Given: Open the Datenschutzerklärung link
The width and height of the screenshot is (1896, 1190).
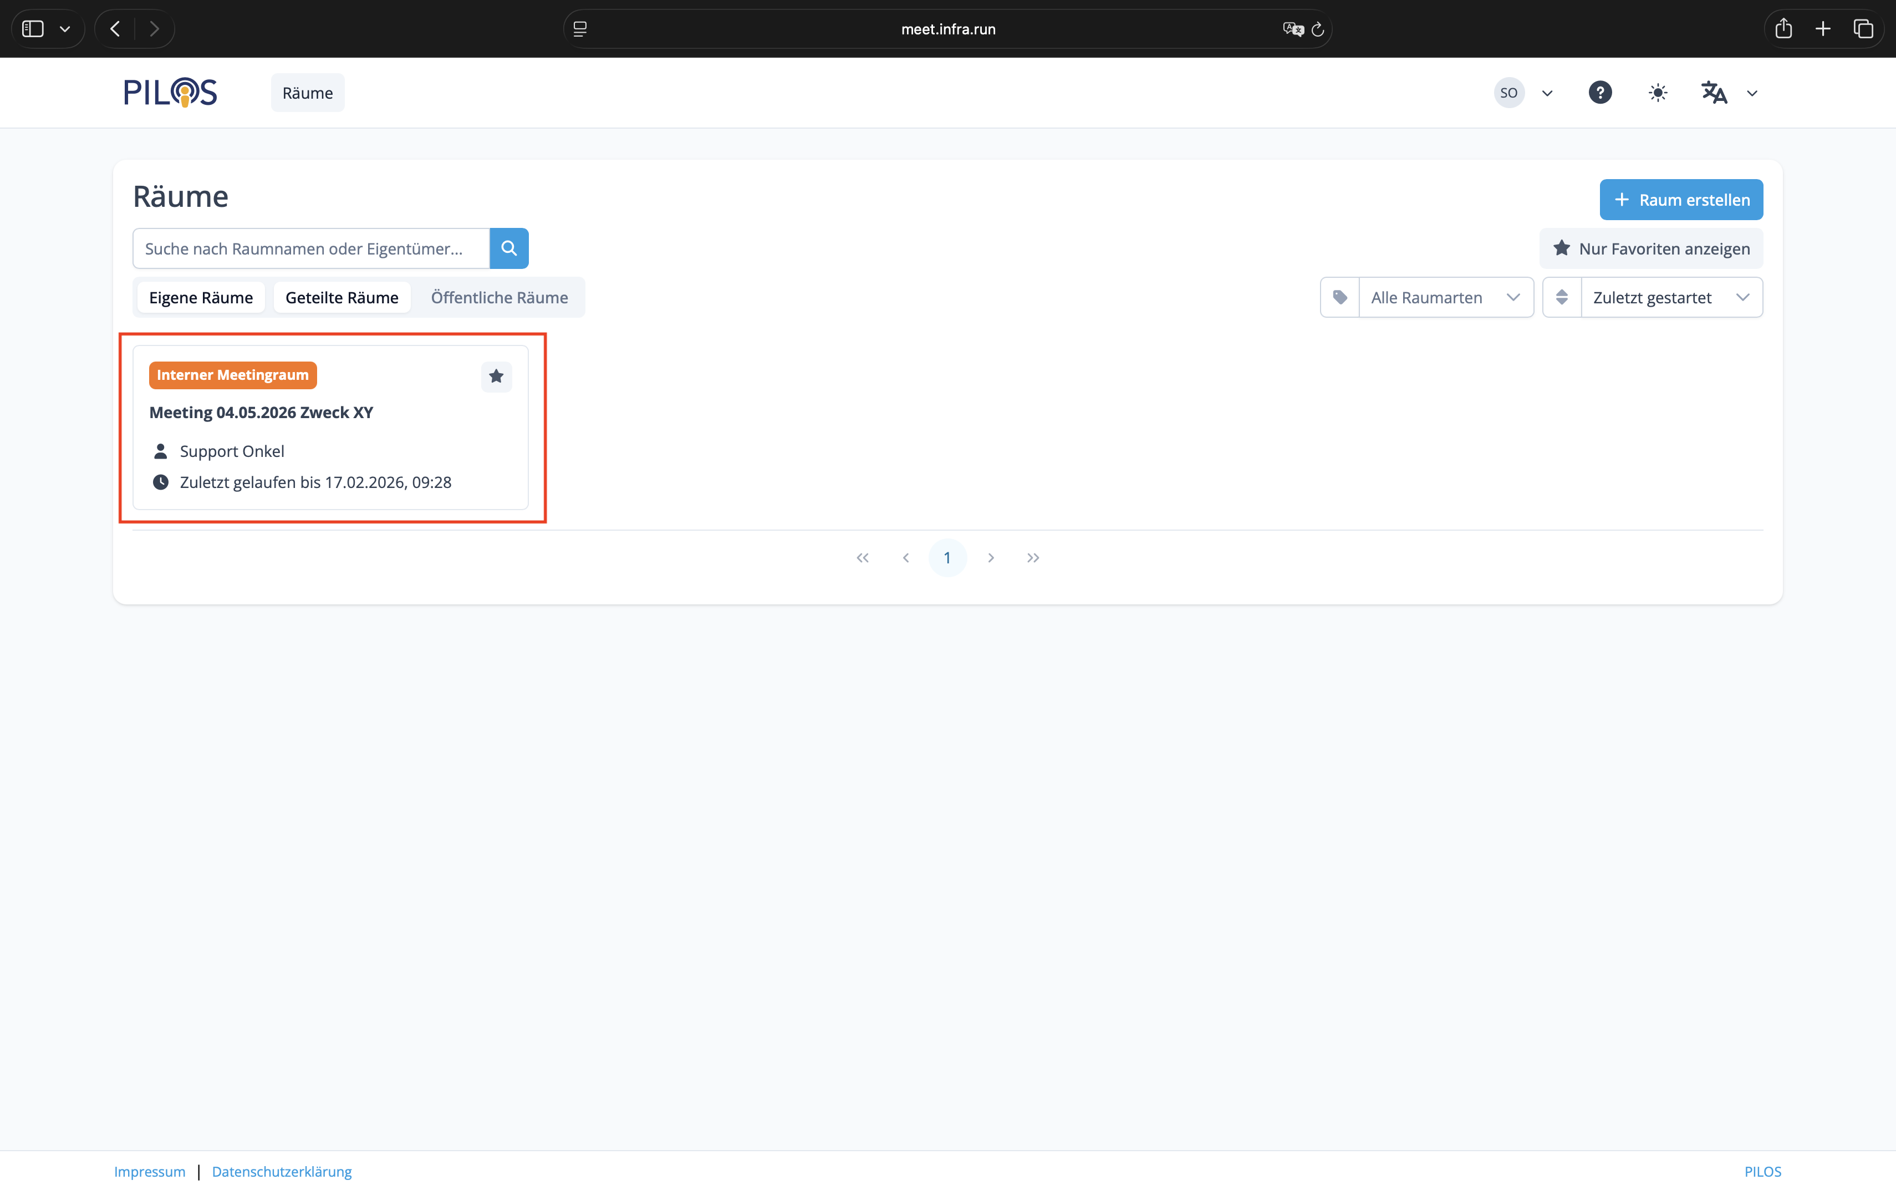Looking at the screenshot, I should [282, 1171].
